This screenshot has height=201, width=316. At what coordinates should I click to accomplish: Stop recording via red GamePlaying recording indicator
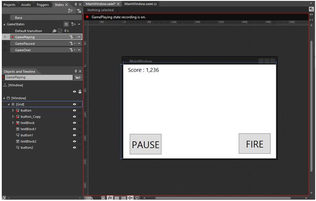(x=87, y=17)
